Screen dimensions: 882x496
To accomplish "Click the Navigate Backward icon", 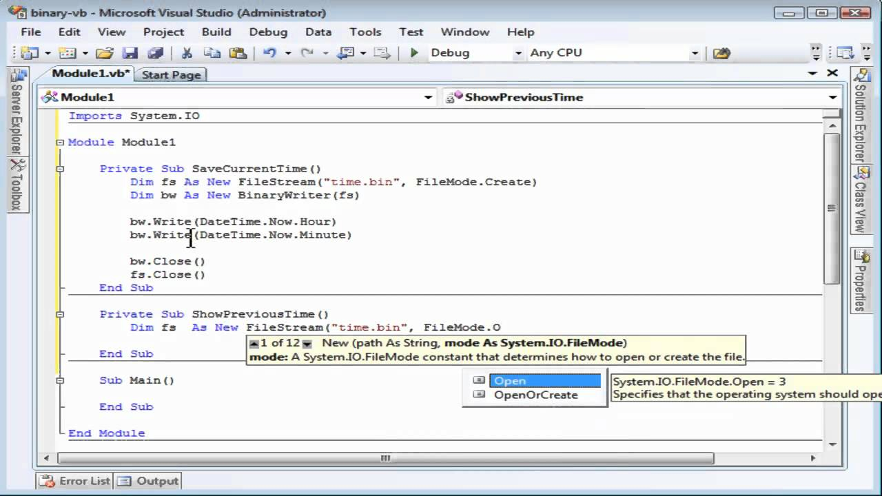I will pos(347,53).
